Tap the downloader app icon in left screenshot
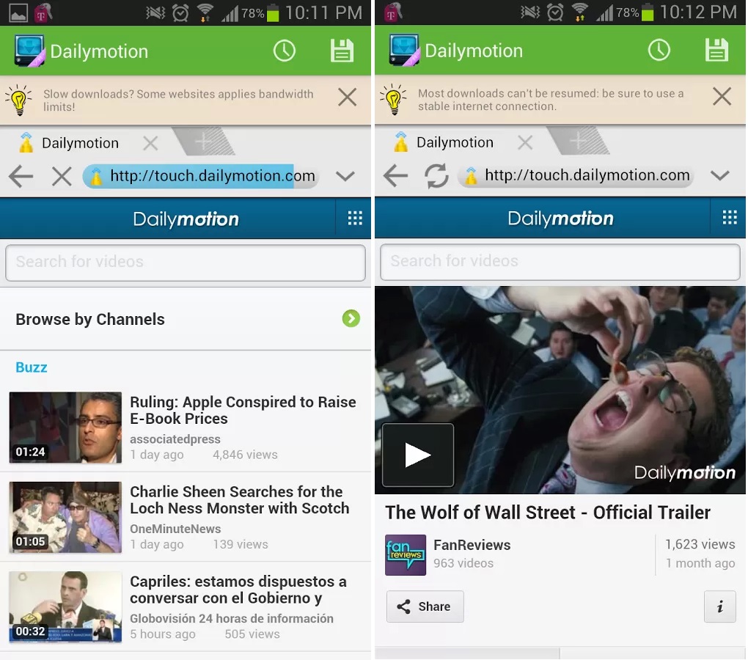 [x=30, y=51]
